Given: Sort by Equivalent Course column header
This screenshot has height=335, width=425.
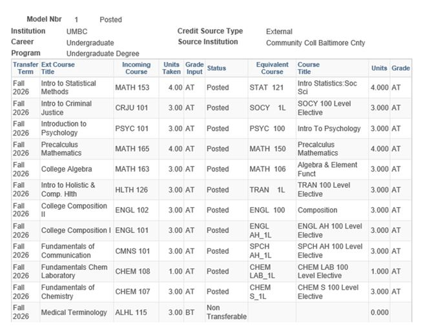Looking at the screenshot, I should (272, 68).
